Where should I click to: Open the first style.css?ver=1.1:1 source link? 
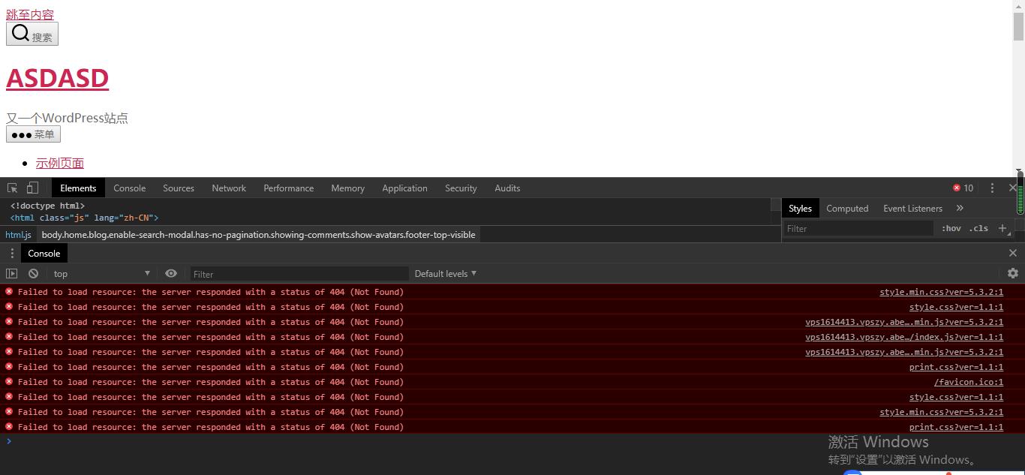tap(956, 307)
